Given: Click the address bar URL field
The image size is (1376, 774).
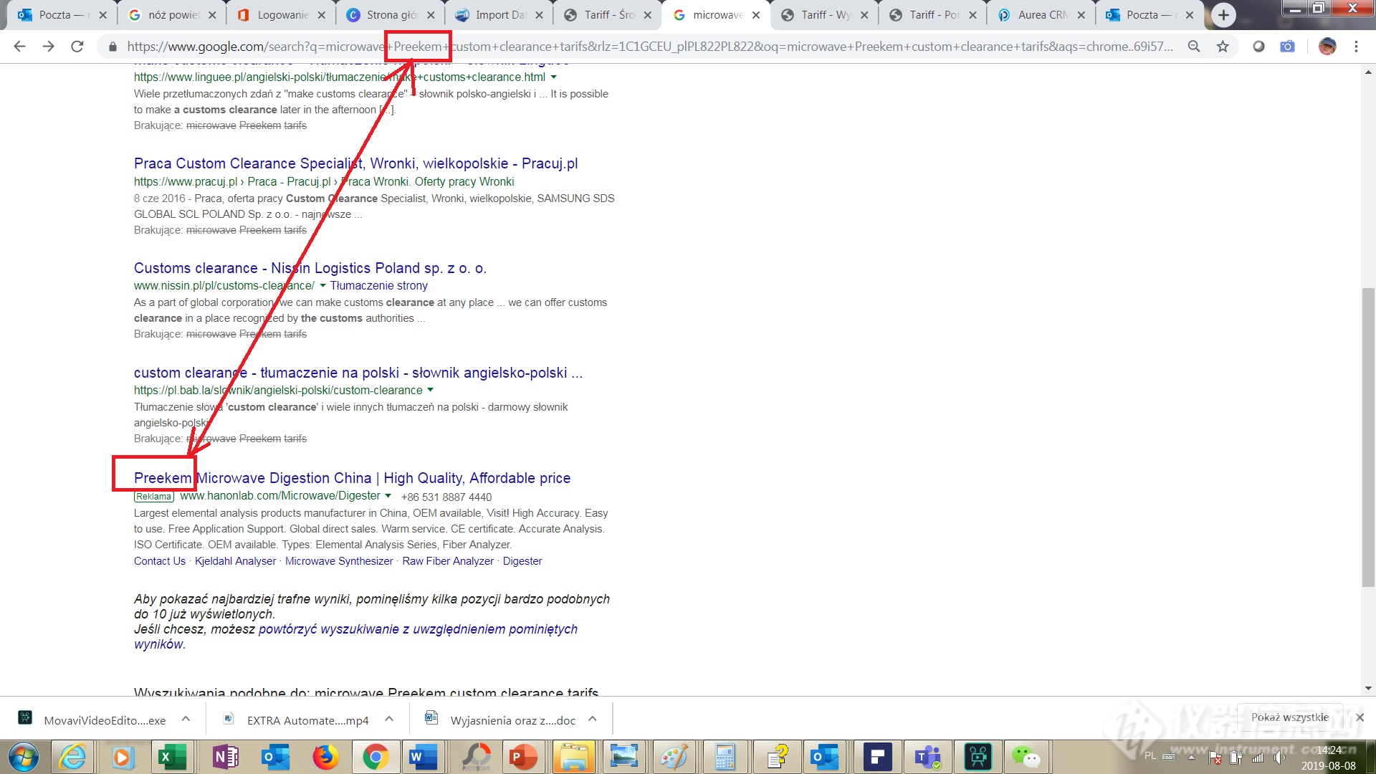Looking at the screenshot, I should (649, 47).
